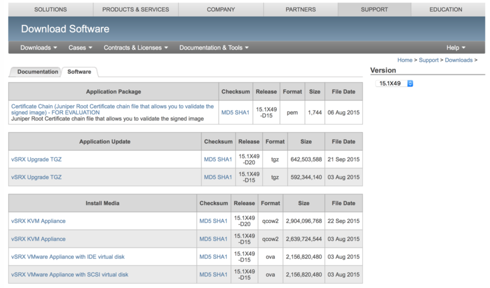Screen dimensions: 490x288
Task: Open the Certificate Chain FOR EVALUATION link
Action: (x=112, y=109)
